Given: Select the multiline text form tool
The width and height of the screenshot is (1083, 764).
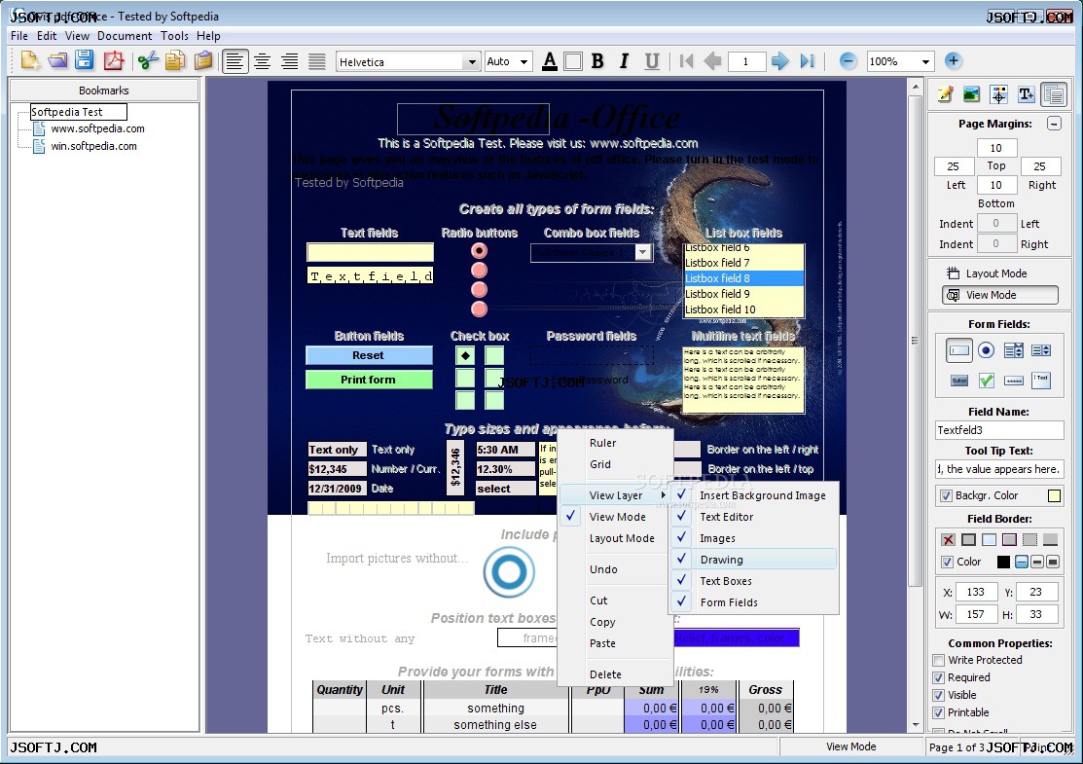Looking at the screenshot, I should pos(1041,380).
